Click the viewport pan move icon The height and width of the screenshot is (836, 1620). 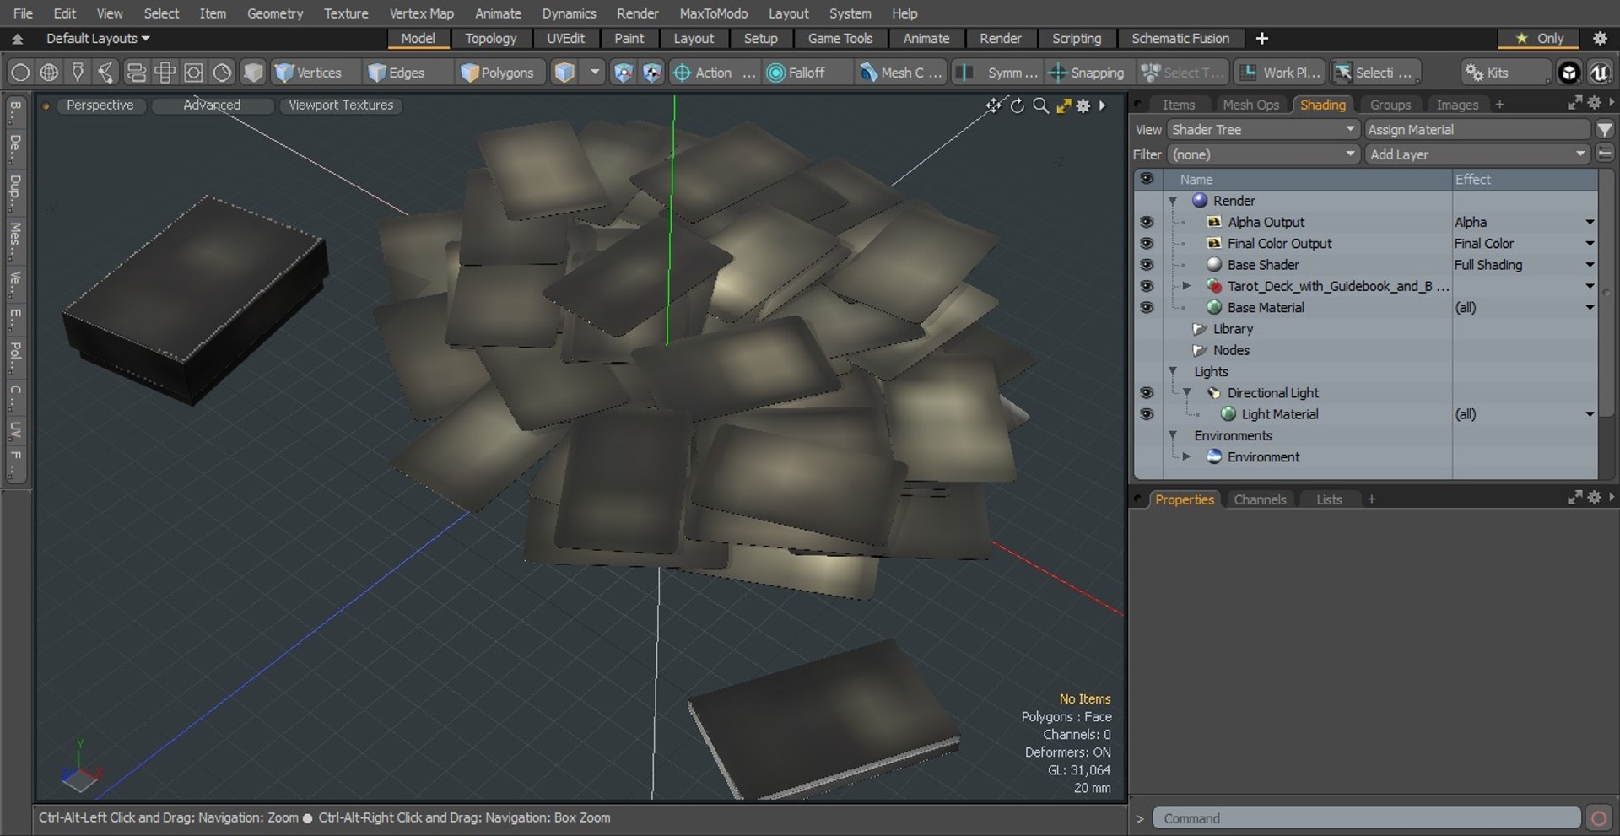coord(994,105)
